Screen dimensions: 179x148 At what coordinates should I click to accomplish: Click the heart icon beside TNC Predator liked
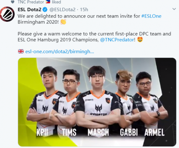pos(13,2)
